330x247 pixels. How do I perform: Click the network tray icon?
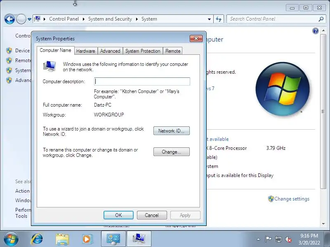(x=278, y=239)
